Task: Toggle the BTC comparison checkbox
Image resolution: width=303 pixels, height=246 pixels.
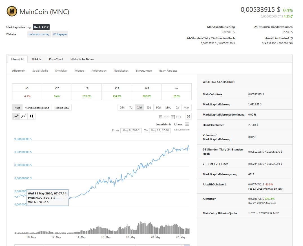Action: 160,117
